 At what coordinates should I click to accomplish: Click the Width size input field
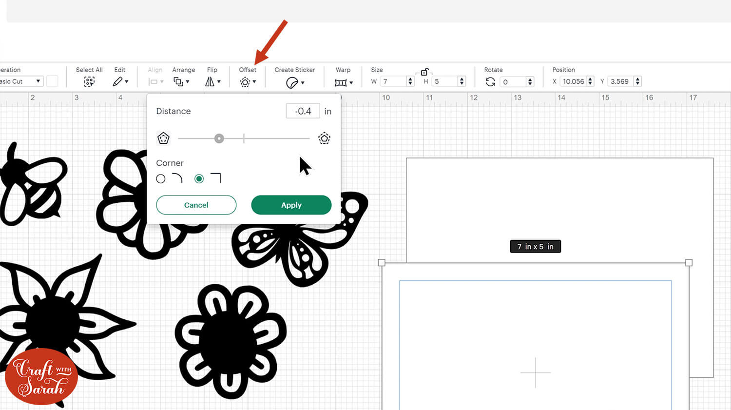pos(393,81)
